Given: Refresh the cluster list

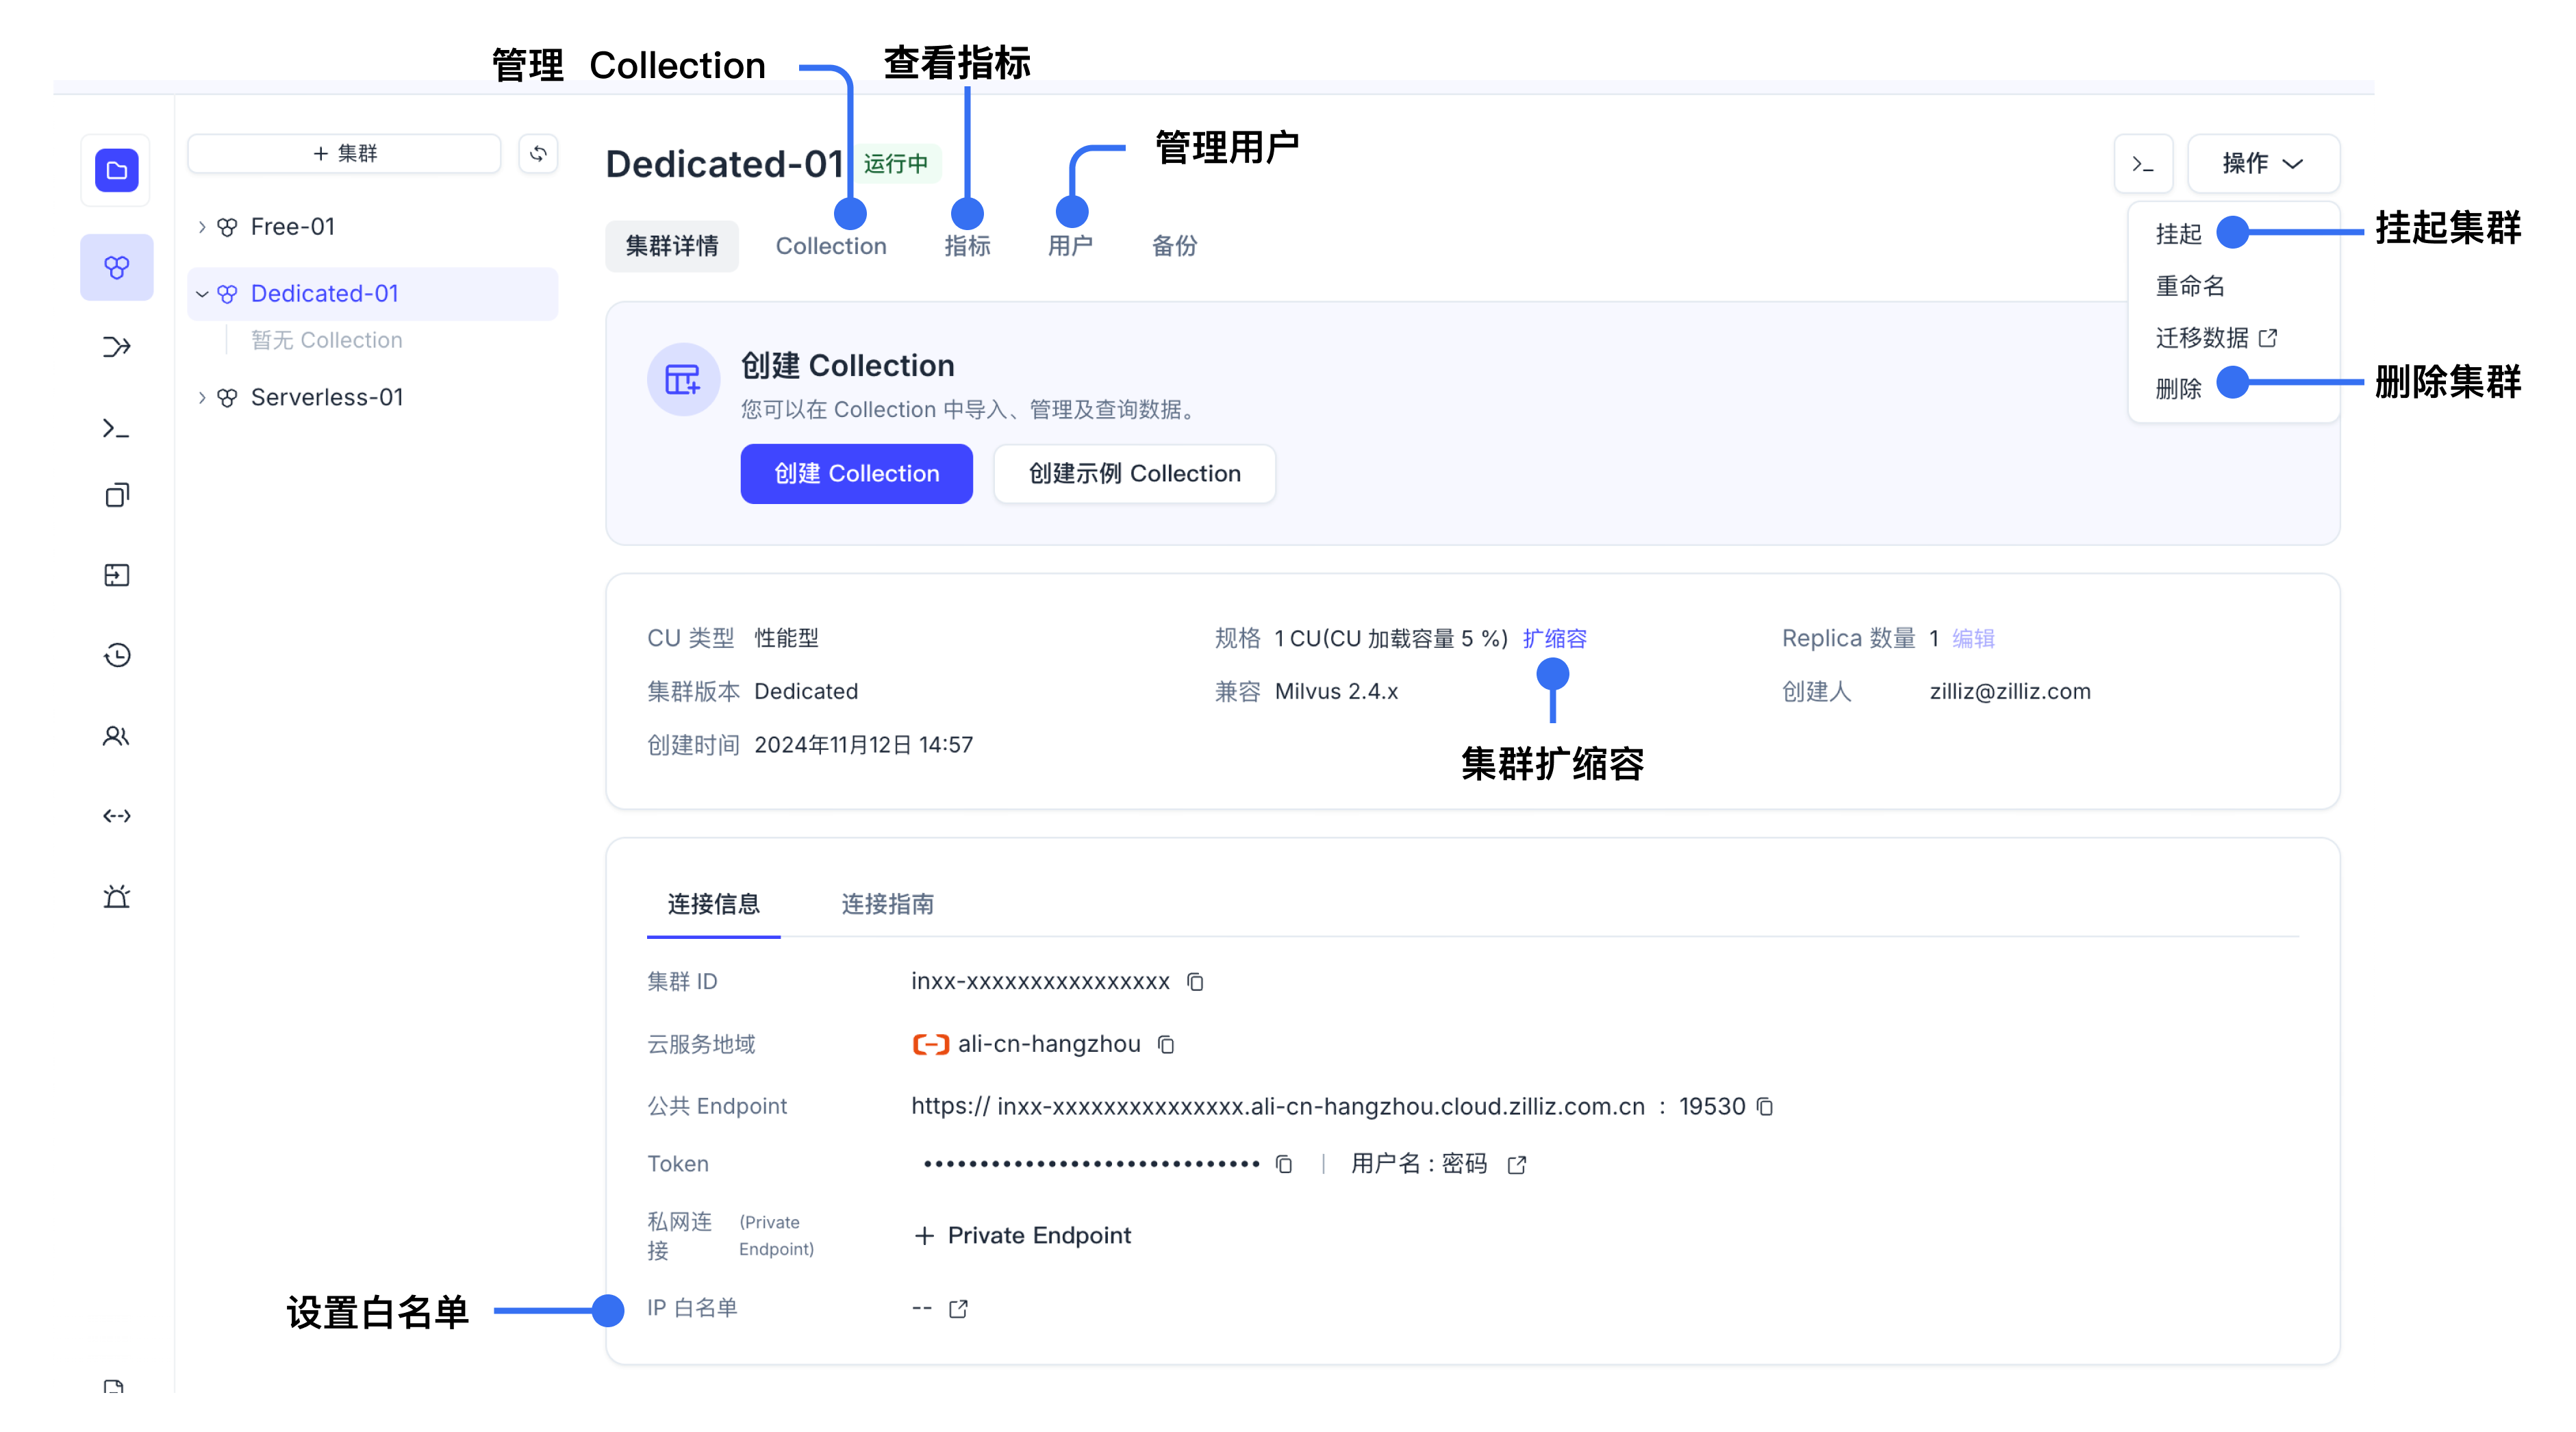Looking at the screenshot, I should (538, 154).
